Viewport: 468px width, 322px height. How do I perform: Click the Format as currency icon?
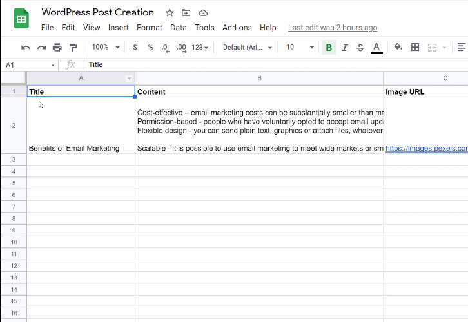tap(135, 48)
